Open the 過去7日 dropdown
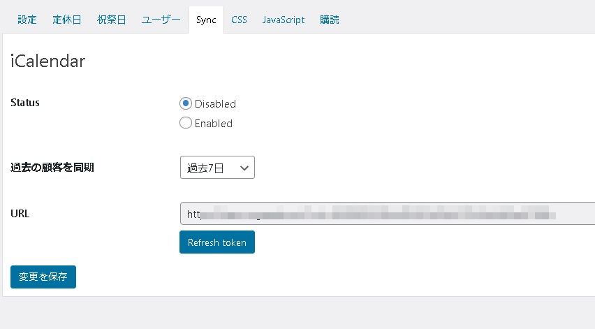The height and width of the screenshot is (329, 595). click(216, 168)
